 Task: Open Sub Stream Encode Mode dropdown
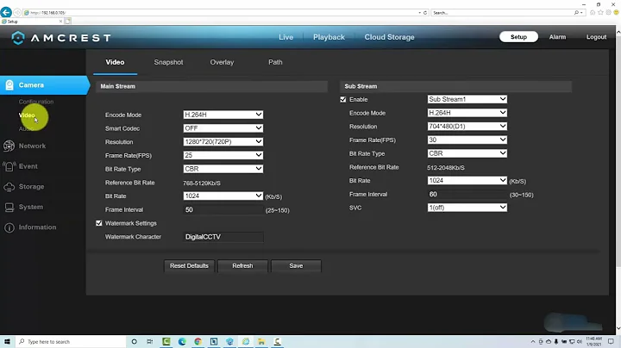pyautogui.click(x=467, y=113)
